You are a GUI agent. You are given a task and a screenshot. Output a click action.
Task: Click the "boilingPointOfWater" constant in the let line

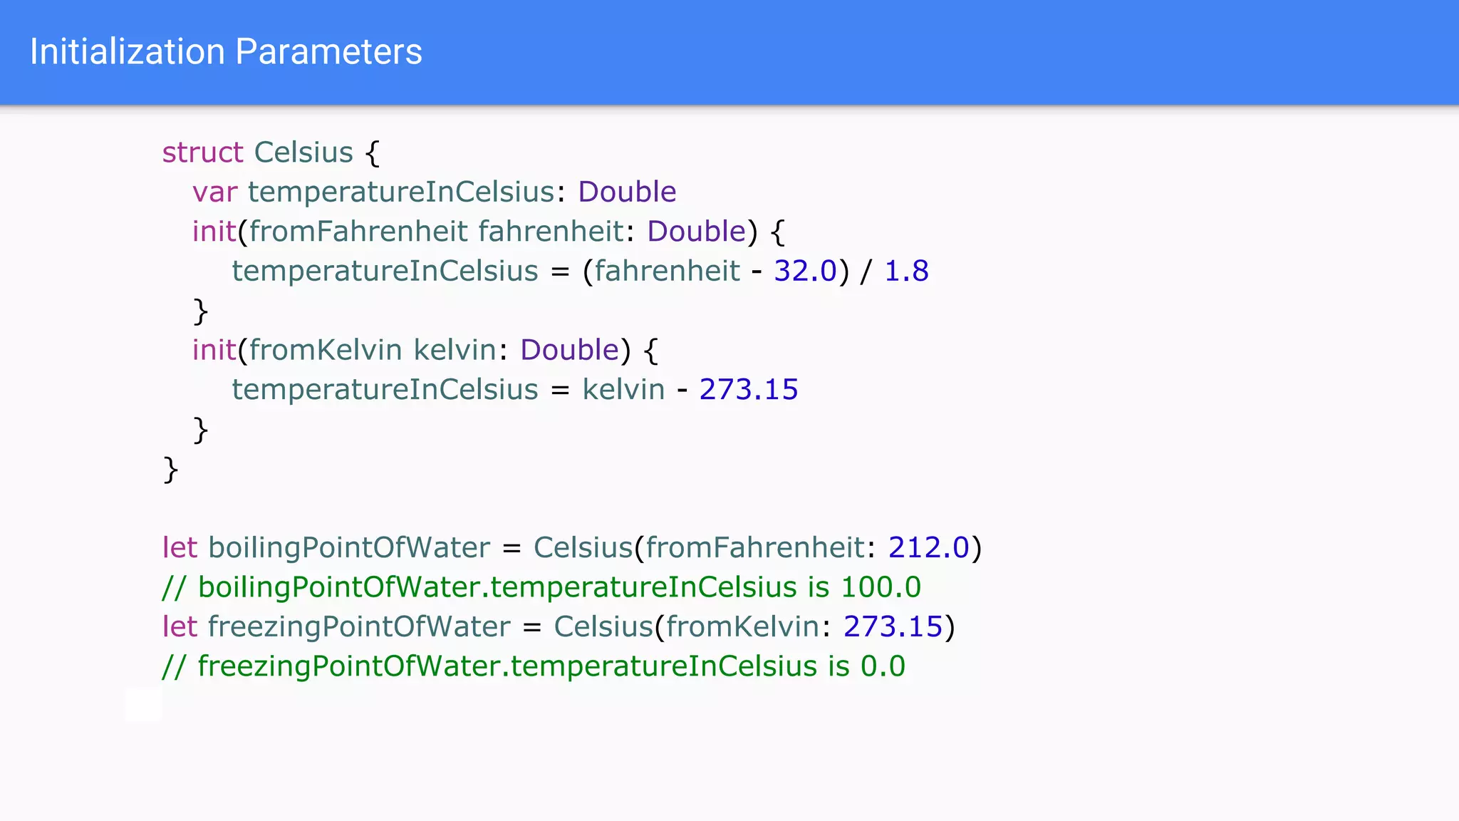[349, 548]
